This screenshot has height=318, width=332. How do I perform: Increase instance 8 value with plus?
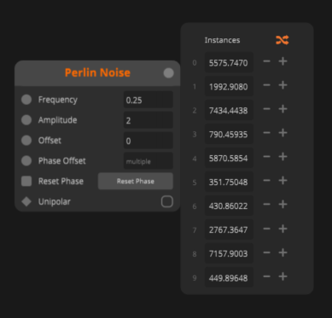tap(282, 252)
